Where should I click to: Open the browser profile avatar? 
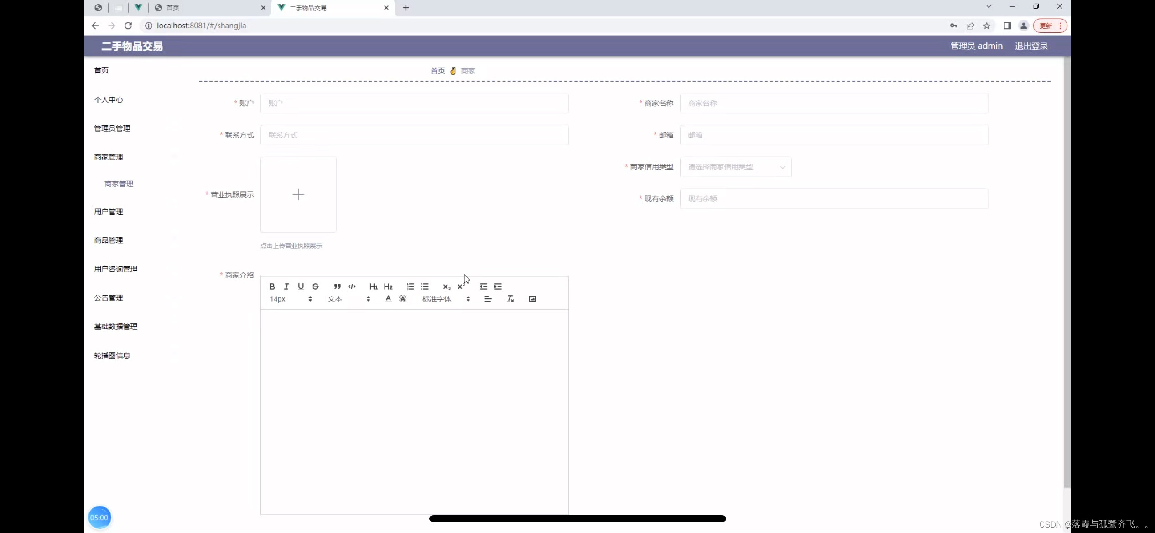coord(1024,26)
